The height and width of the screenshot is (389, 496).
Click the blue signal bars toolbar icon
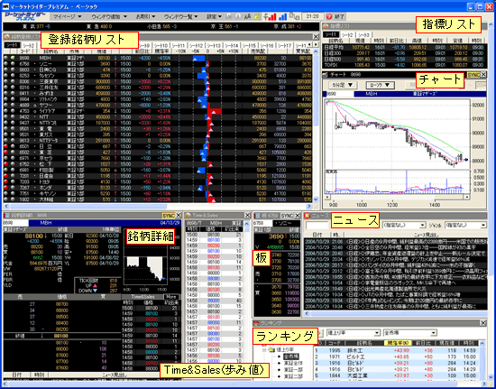(283, 16)
